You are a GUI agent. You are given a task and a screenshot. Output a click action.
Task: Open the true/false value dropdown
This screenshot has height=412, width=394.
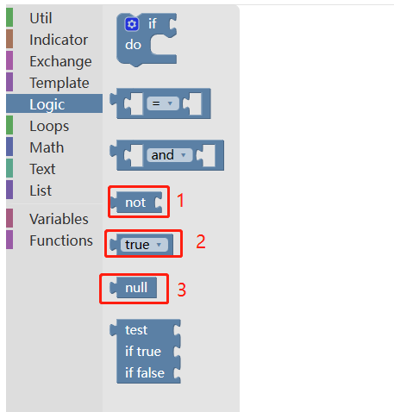[144, 245]
